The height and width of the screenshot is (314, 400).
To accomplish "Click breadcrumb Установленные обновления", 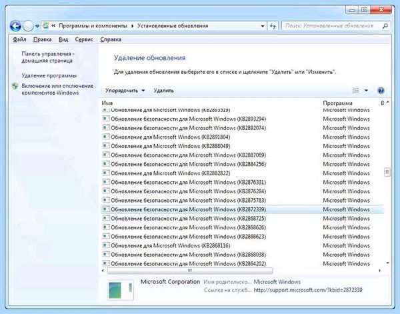I will coord(173,26).
